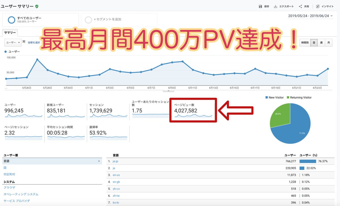Viewport: 340px width, 206px height.
Task: Select オペレーティング システム under システム
Action: 21,194
